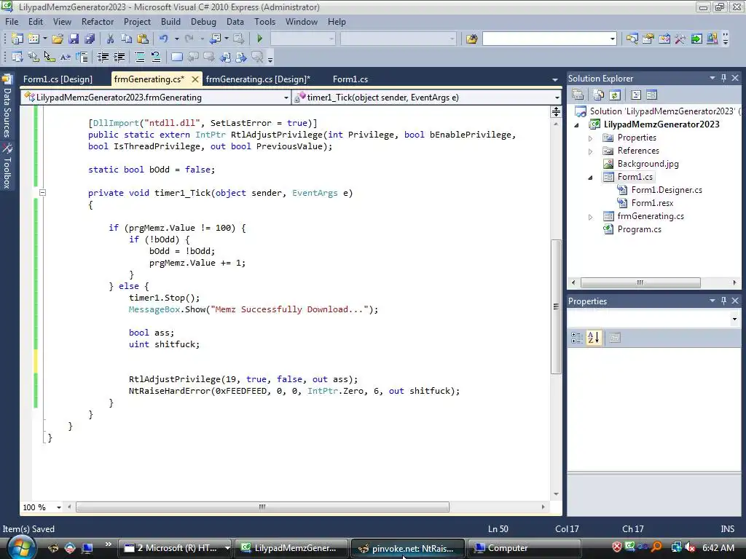Open the Find combo box dropdown in toolbar
Viewport: 746px width, 559px height.
[612, 39]
